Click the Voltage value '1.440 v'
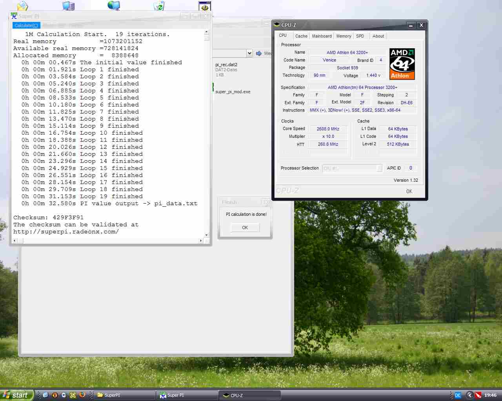The image size is (502, 401). pos(373,76)
